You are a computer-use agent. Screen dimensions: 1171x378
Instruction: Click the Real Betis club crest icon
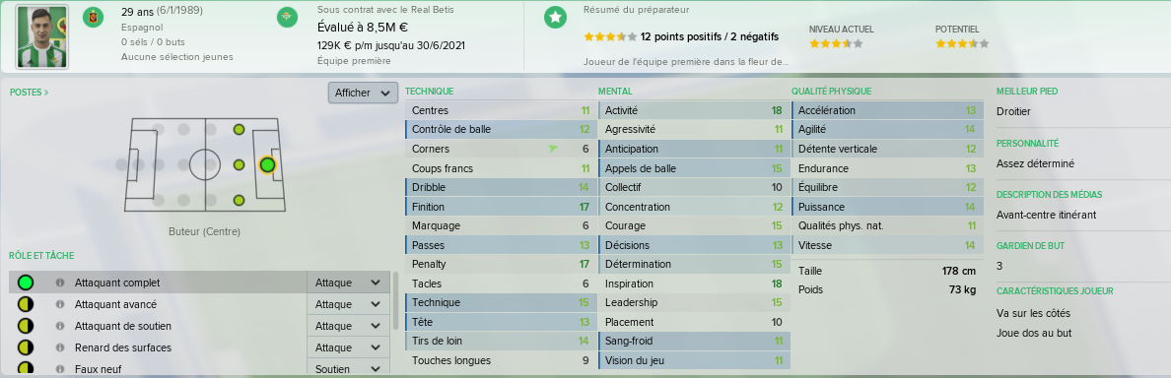[287, 17]
